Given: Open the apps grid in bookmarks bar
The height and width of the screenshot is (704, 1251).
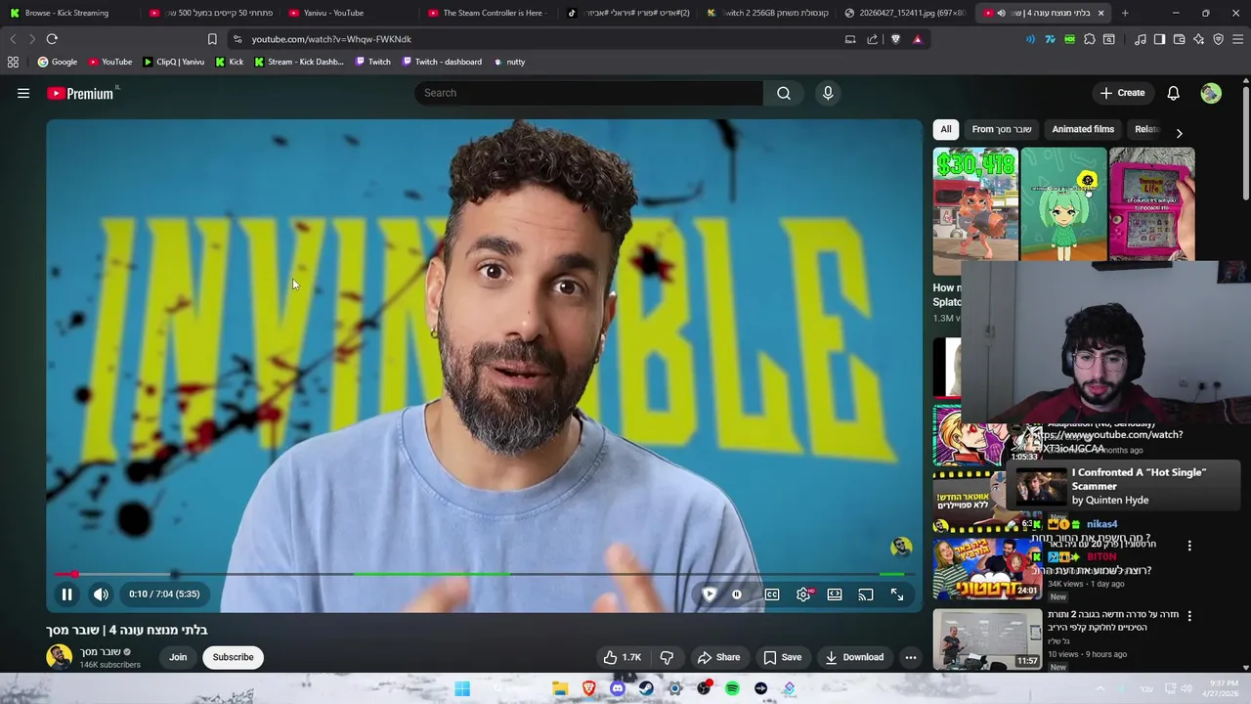Looking at the screenshot, I should tap(13, 62).
